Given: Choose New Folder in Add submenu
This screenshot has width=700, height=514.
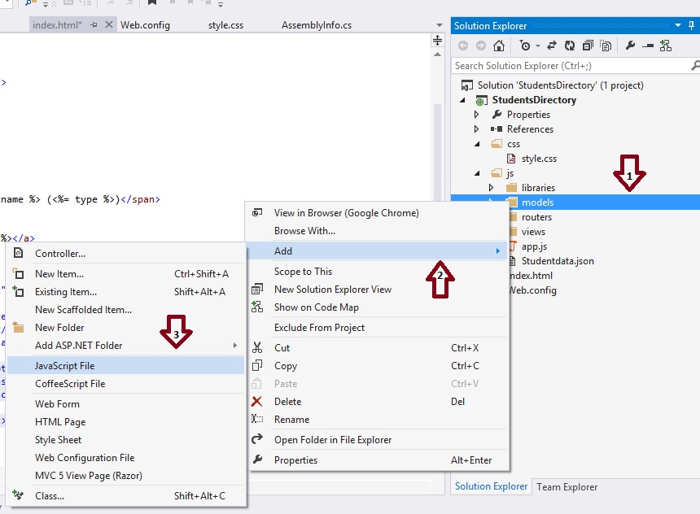Looking at the screenshot, I should click(x=126, y=328).
